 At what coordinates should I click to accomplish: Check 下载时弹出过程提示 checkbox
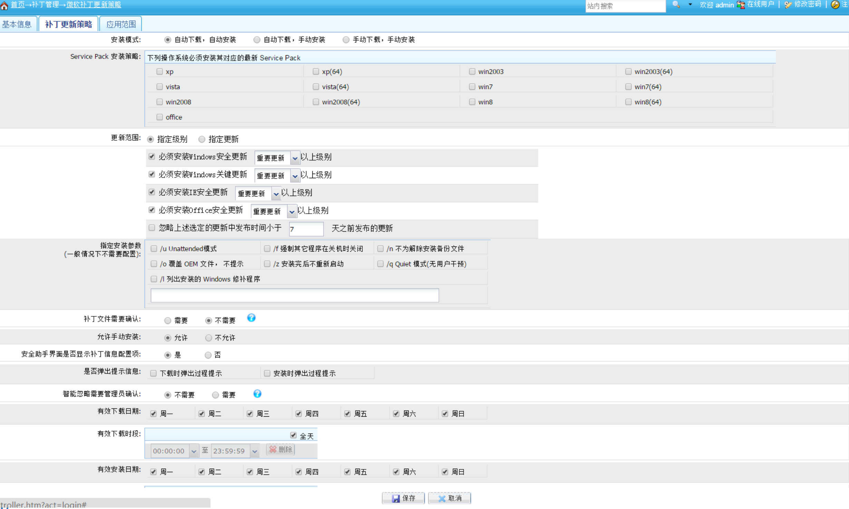click(154, 373)
